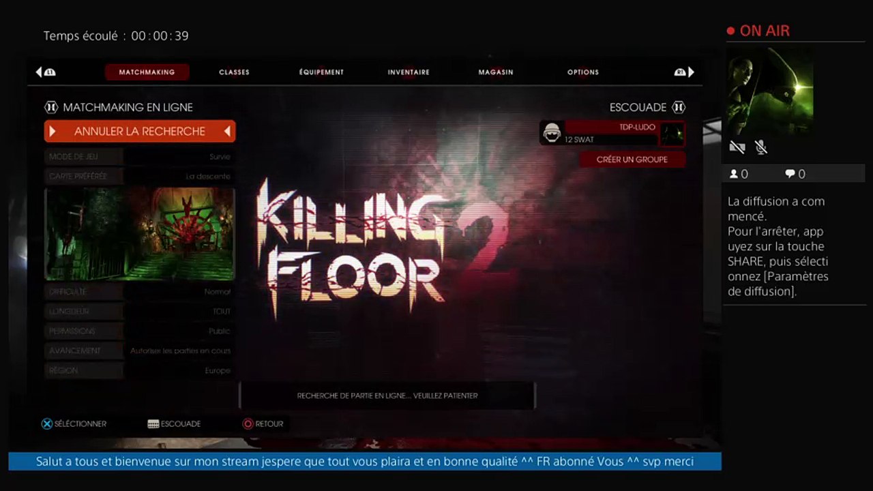Click the La descente map preview image
This screenshot has width=873, height=491.
(x=140, y=234)
